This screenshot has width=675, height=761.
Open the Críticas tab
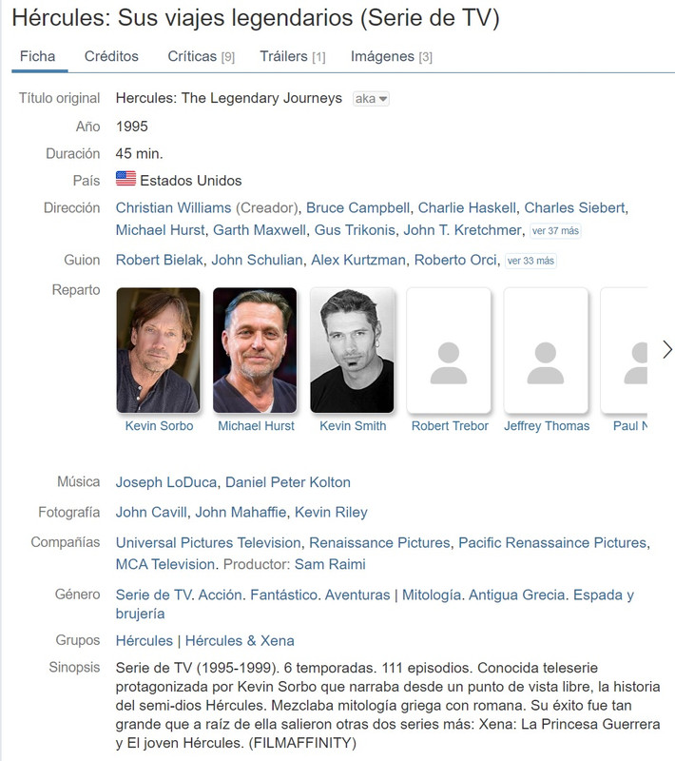[x=201, y=56]
